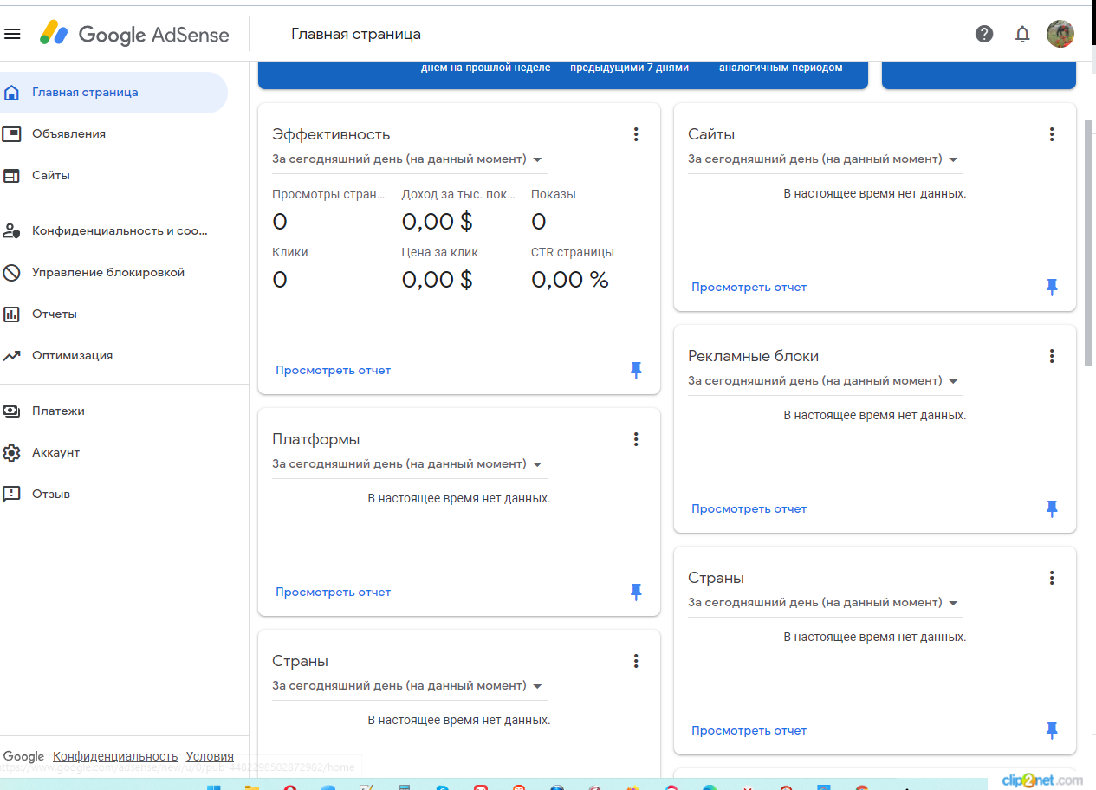Unpin the Платформы card
This screenshot has width=1096, height=790.
(x=636, y=592)
